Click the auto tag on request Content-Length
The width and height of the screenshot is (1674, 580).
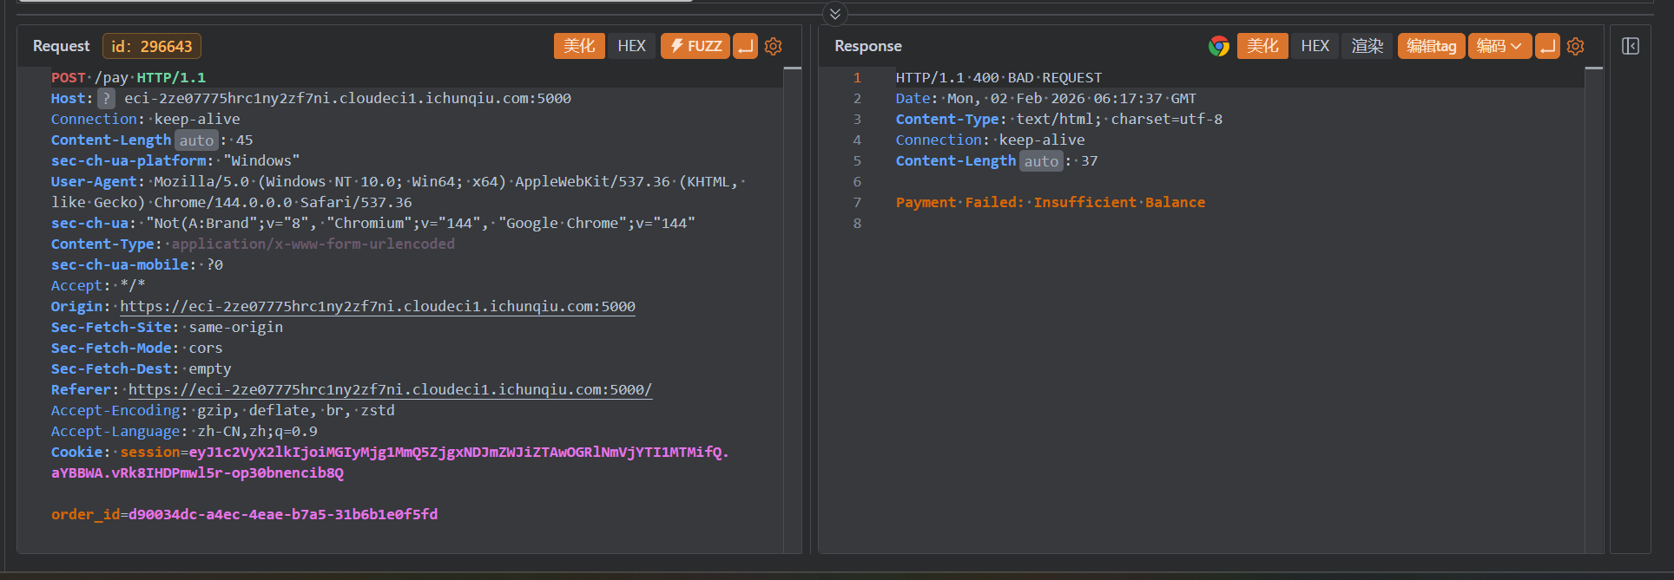pyautogui.click(x=196, y=140)
